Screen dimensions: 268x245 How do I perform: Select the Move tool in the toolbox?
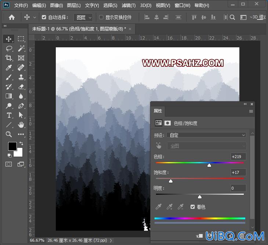8,39
